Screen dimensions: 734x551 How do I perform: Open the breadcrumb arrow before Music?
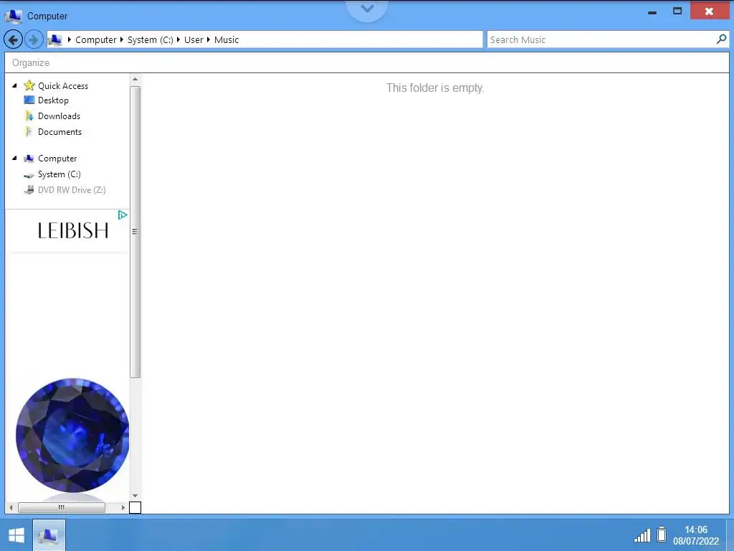point(209,40)
